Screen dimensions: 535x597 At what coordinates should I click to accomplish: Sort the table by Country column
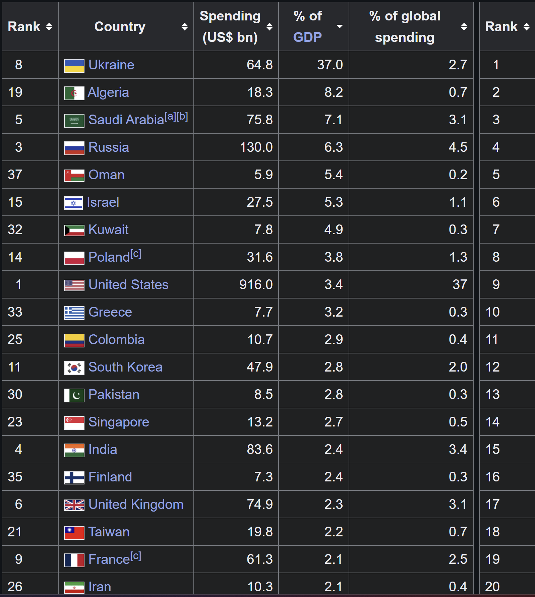[126, 26]
